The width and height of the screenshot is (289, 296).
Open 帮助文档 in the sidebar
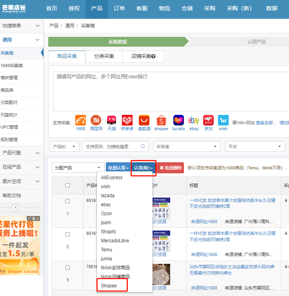coord(22,196)
